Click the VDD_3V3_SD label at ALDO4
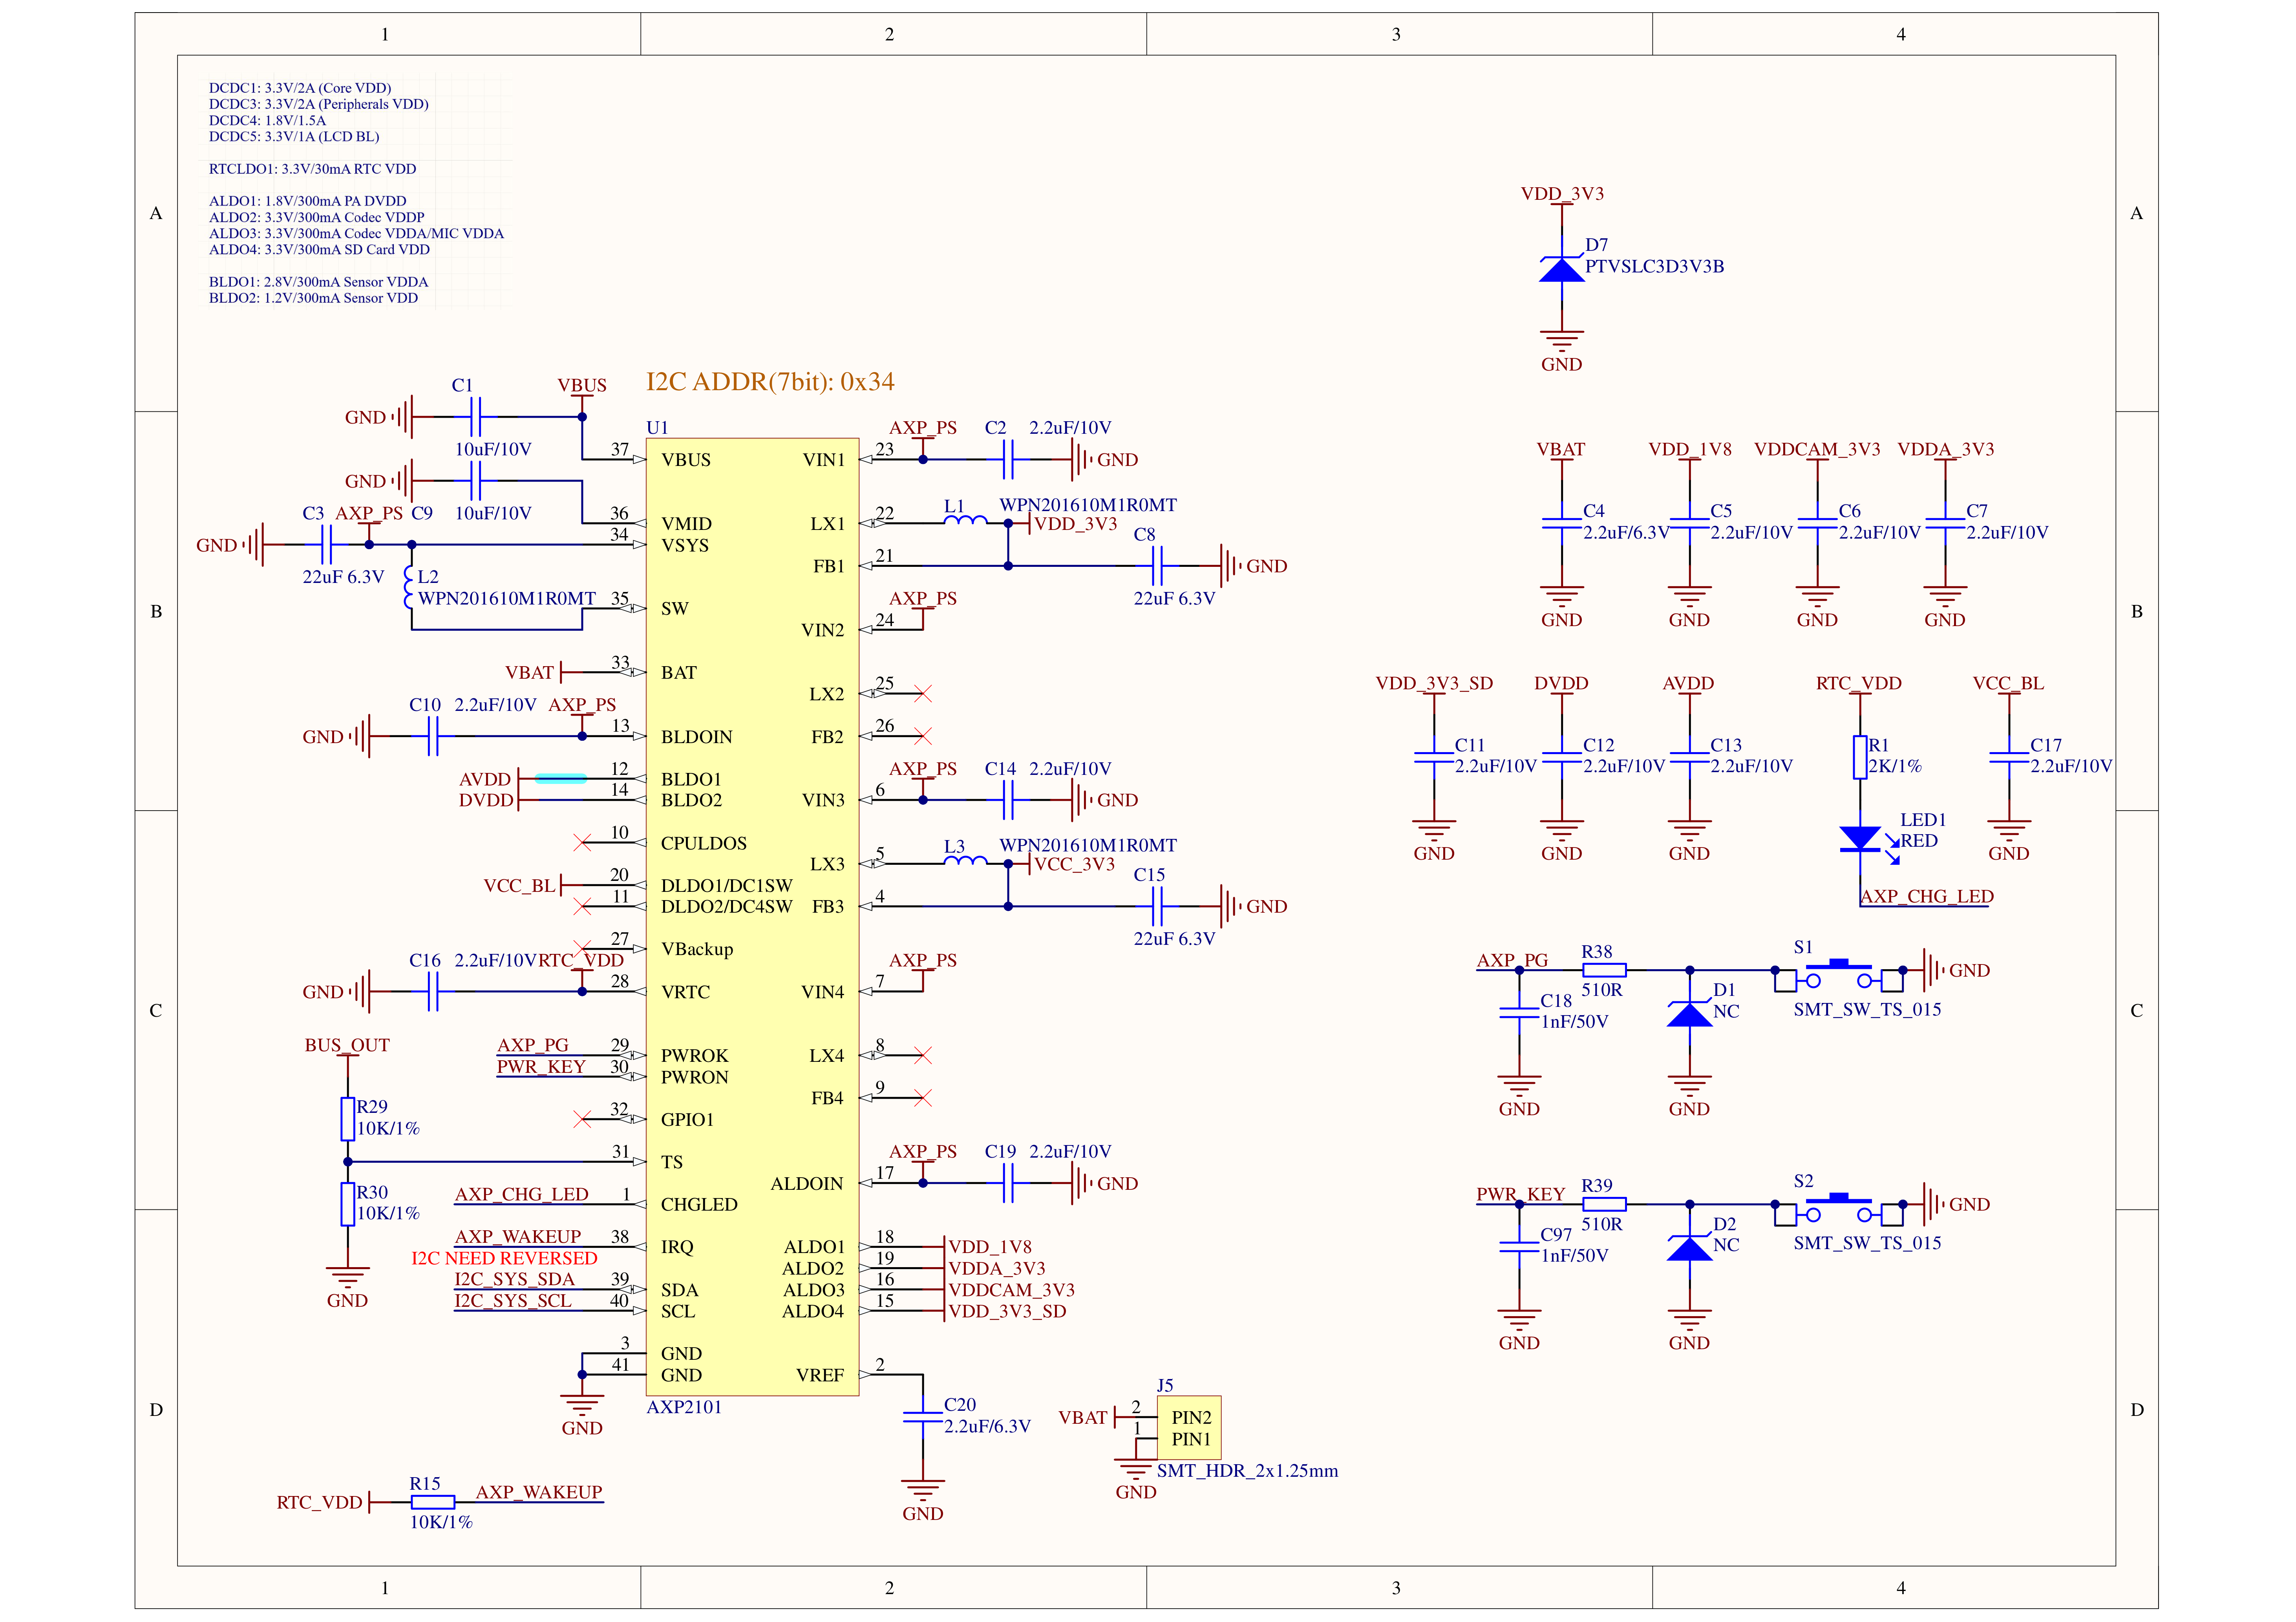This screenshot has width=2296, height=1622. [1007, 1311]
